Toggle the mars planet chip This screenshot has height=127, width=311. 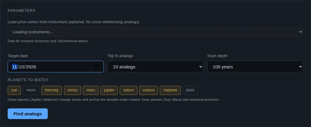pos(91,90)
